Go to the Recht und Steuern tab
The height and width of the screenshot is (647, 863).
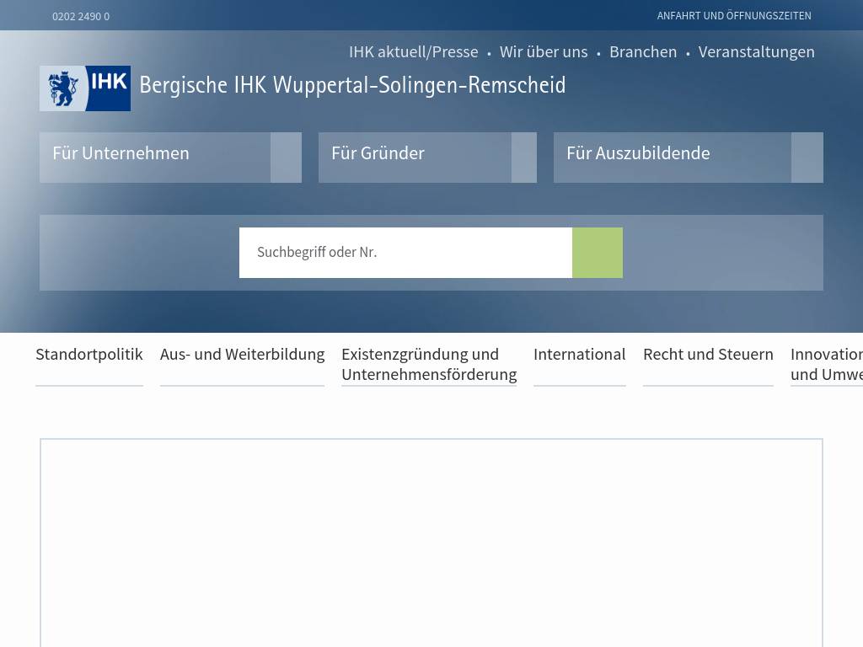(708, 355)
